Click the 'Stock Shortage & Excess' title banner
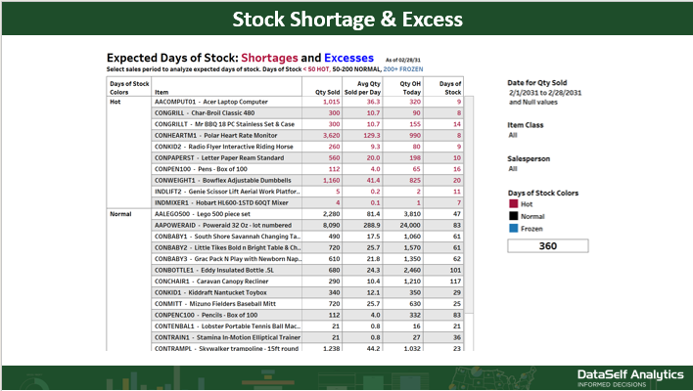Viewport: 693px width, 391px height. (x=347, y=19)
